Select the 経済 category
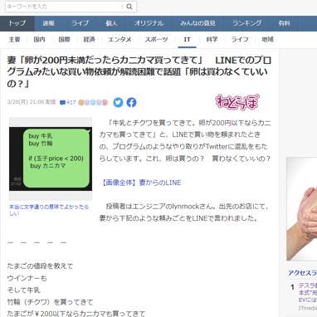The width and height of the screenshot is (317, 317). [x=89, y=40]
